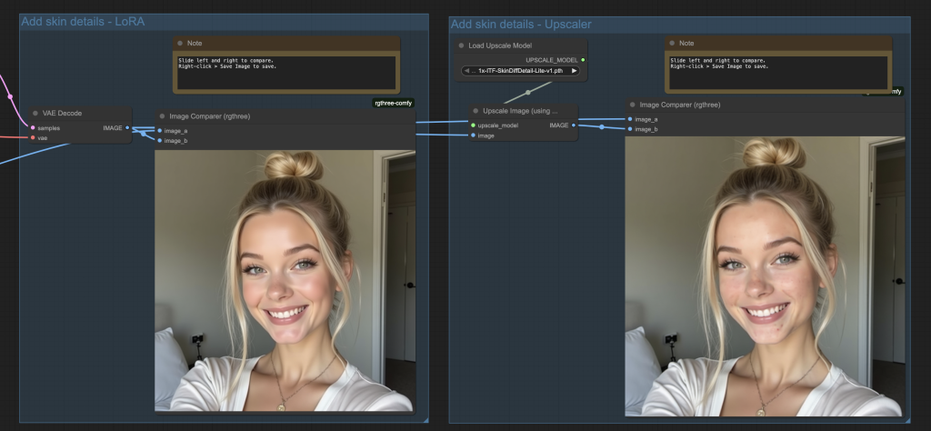Click the UPSCALE_MODEL green output socket
931x431 pixels.
[x=583, y=60]
